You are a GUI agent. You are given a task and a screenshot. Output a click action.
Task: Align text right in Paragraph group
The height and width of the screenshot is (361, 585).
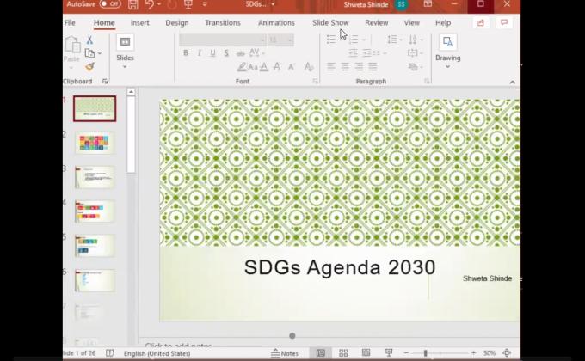[x=359, y=67]
